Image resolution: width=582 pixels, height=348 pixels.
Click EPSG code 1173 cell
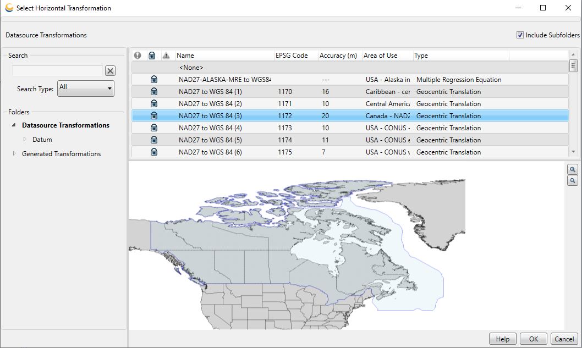285,128
